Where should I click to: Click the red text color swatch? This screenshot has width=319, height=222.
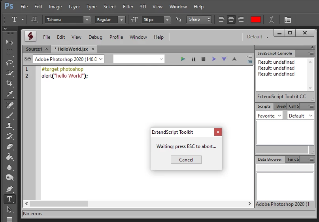(x=256, y=19)
